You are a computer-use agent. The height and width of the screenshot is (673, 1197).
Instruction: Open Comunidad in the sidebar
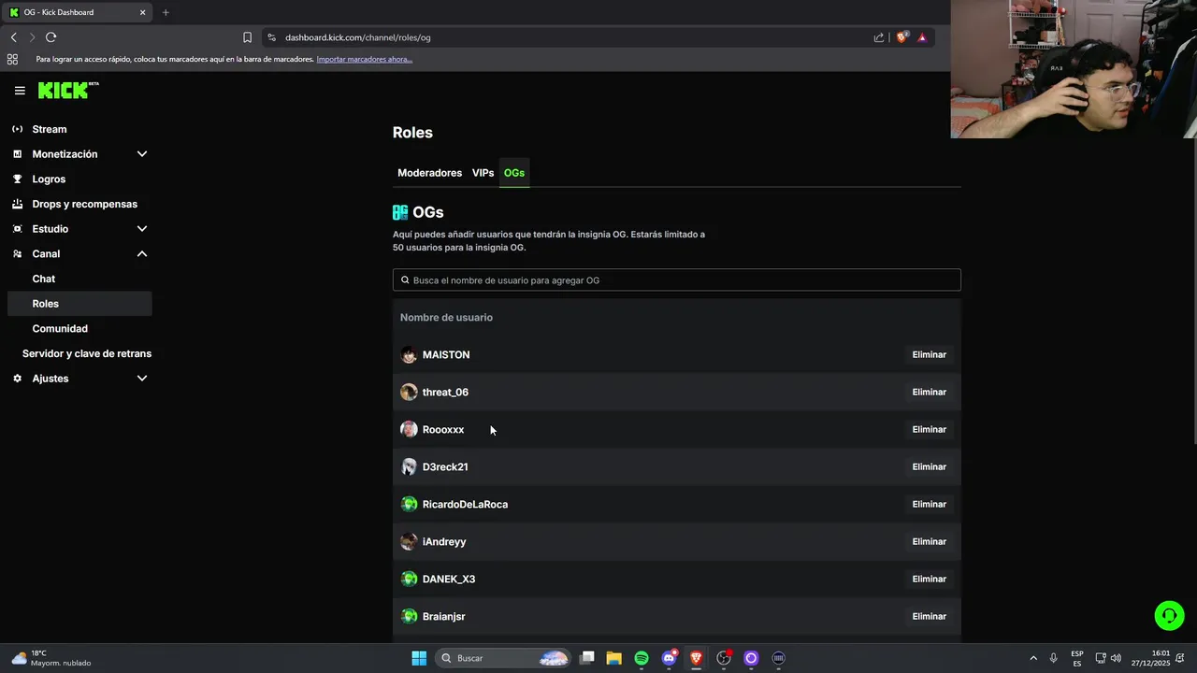pos(60,329)
